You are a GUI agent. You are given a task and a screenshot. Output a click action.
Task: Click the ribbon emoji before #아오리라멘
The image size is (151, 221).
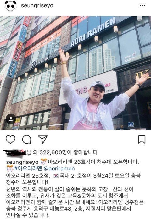pyautogui.click(x=10, y=168)
